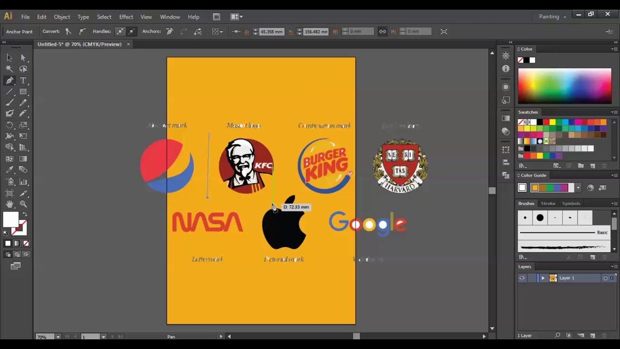
Task: Click Convert anchor points to smooth
Action: pos(82,32)
